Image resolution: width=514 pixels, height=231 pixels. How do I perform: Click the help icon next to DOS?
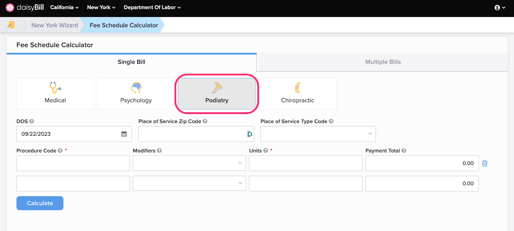coord(31,121)
